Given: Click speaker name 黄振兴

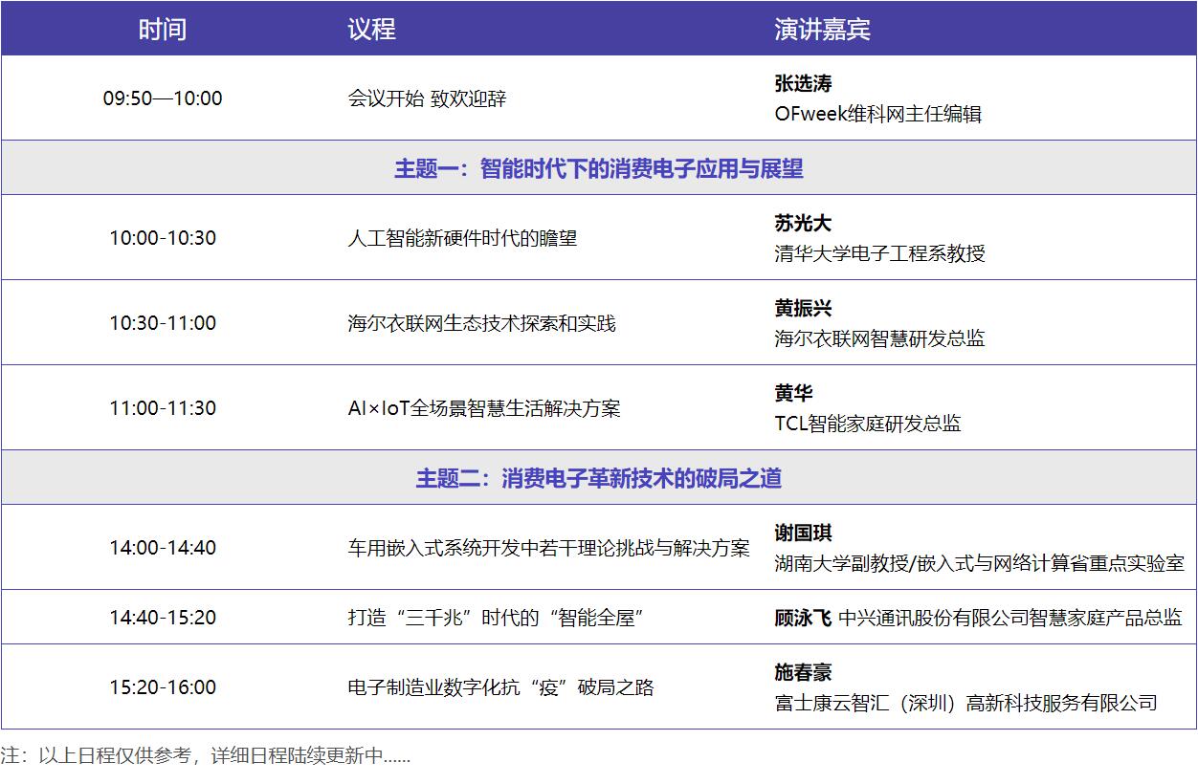Looking at the screenshot, I should [x=803, y=309].
